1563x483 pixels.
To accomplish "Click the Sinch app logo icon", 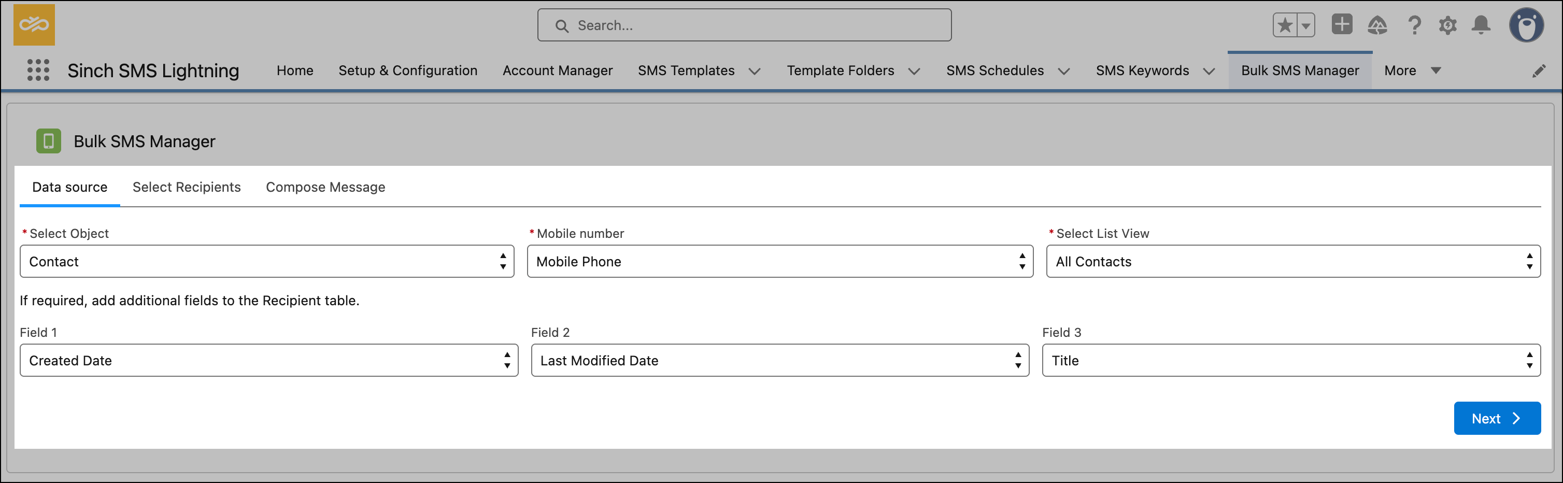I will pos(34,25).
